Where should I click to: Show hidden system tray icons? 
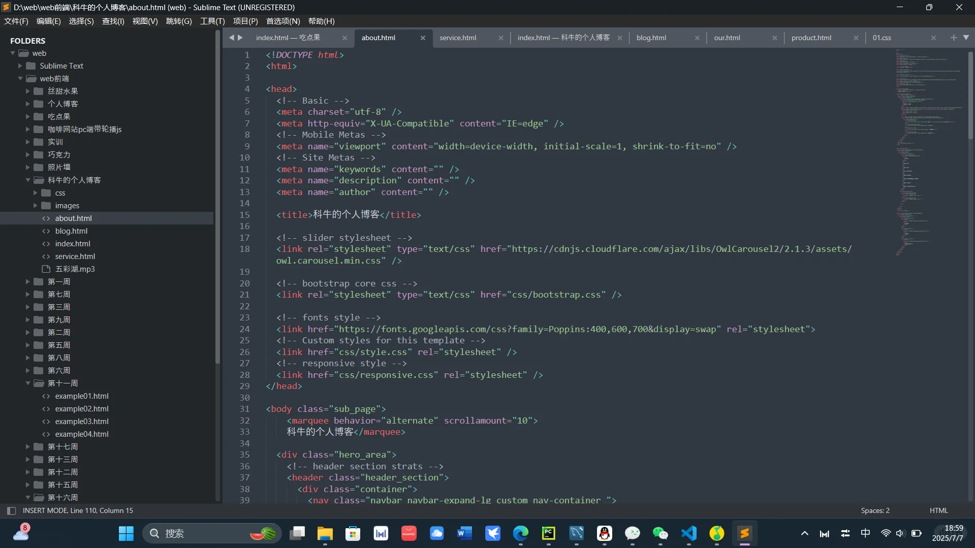coord(804,533)
